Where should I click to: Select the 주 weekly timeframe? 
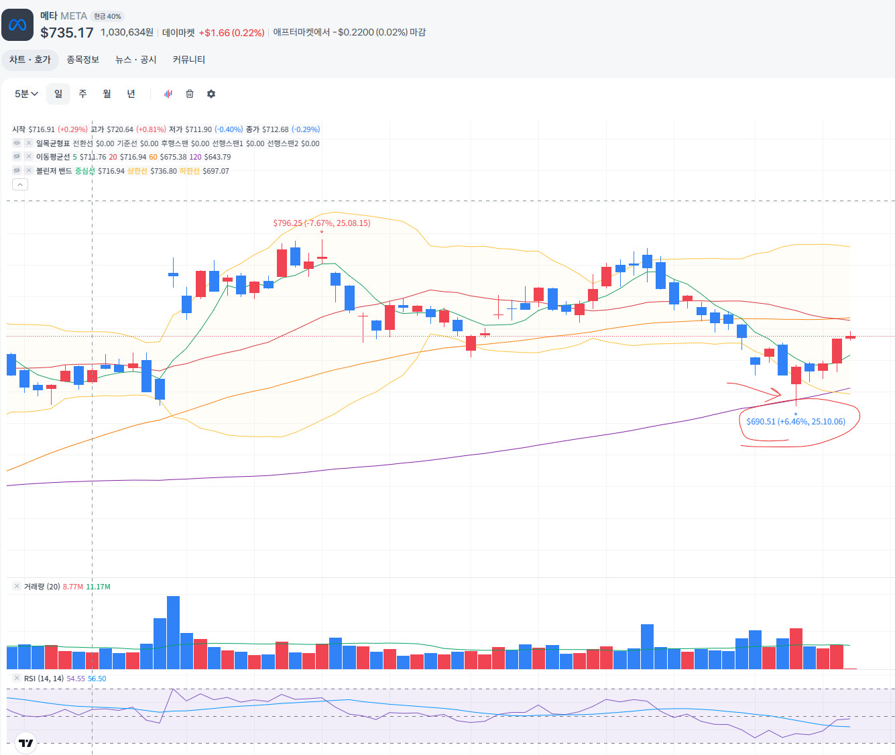pyautogui.click(x=82, y=94)
